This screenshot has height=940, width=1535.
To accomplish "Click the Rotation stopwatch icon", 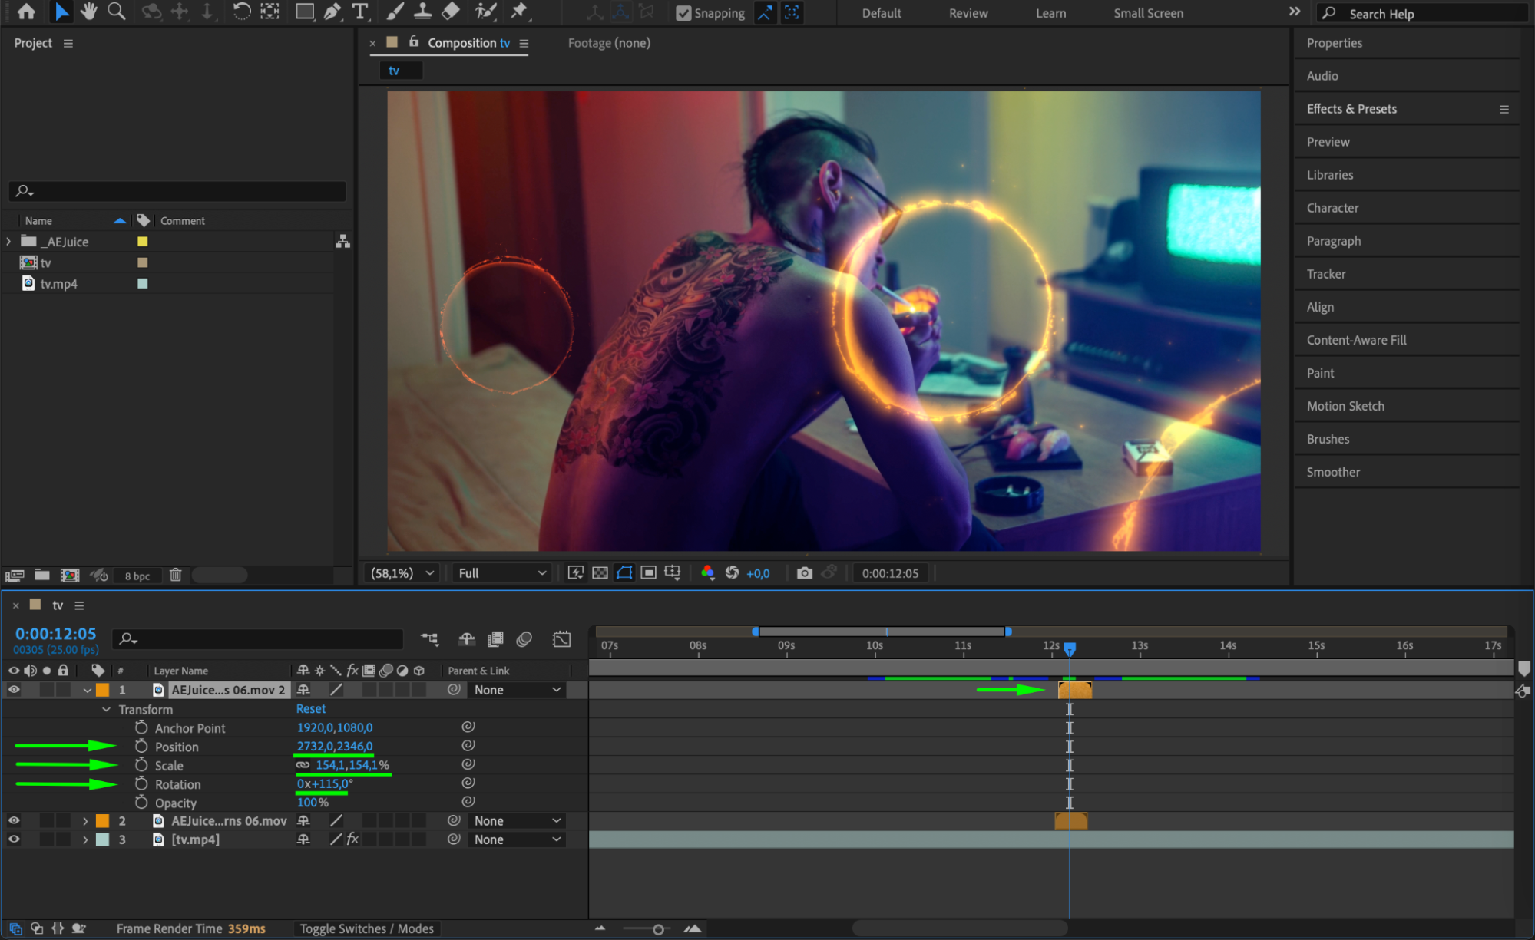I will click(x=141, y=783).
